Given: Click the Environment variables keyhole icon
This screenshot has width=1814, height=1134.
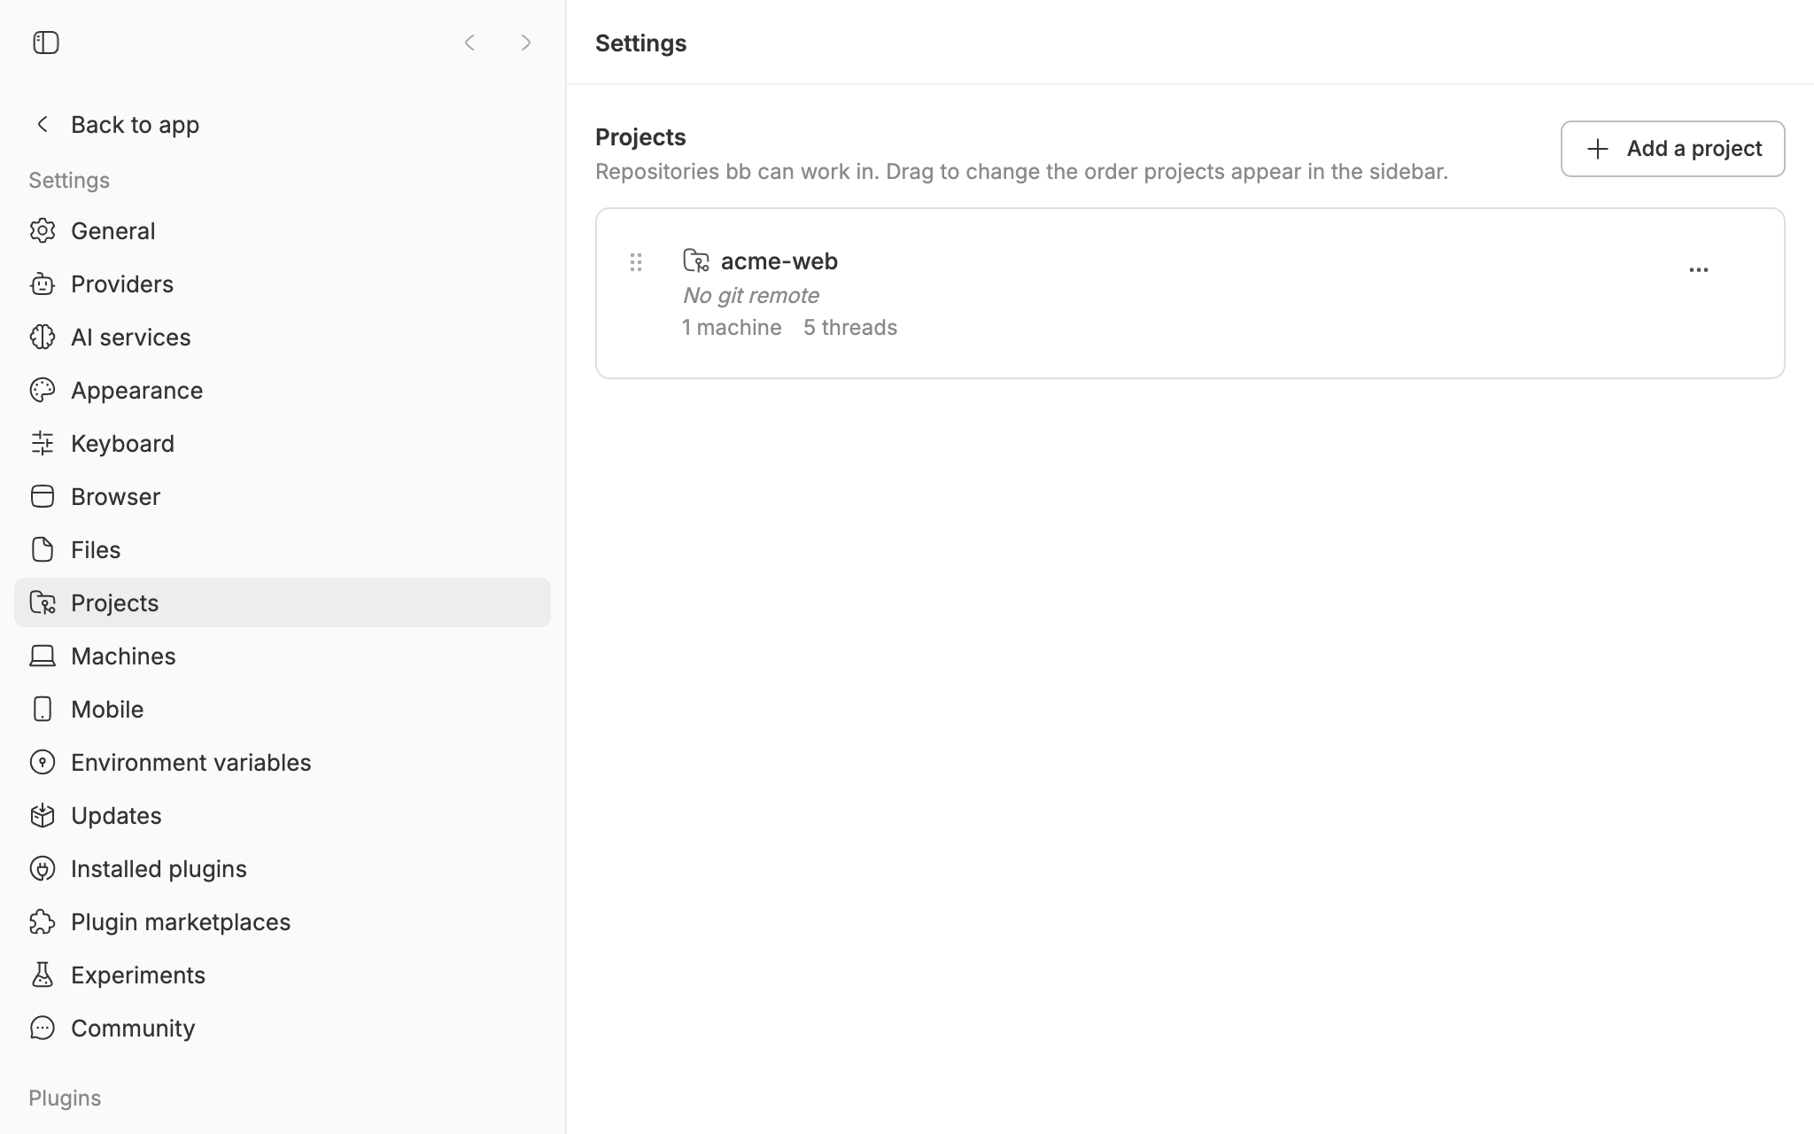Looking at the screenshot, I should coord(43,762).
